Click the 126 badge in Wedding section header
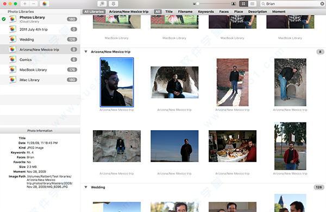The width and height of the screenshot is (326, 212). coord(319,187)
